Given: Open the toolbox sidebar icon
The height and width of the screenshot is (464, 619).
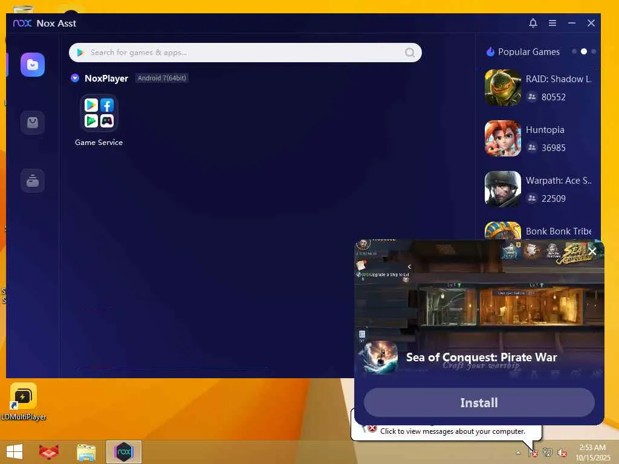Looking at the screenshot, I should (x=33, y=180).
